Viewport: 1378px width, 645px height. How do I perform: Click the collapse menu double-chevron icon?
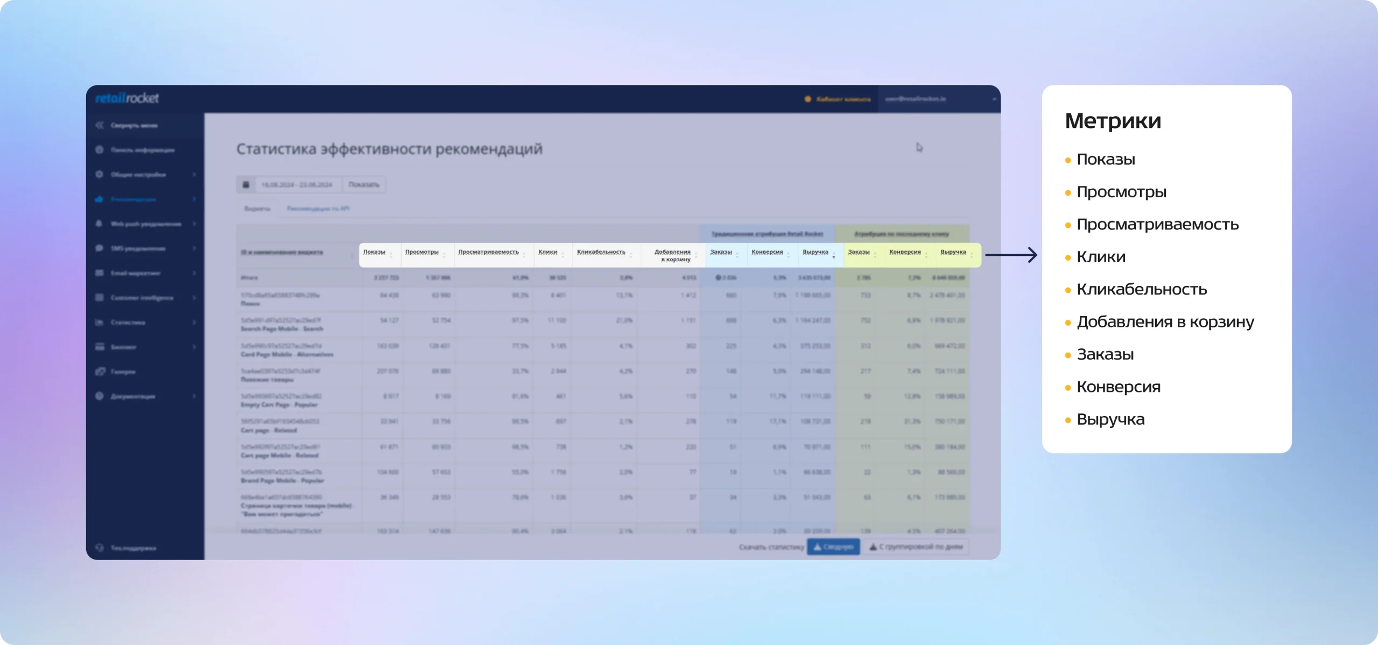100,125
